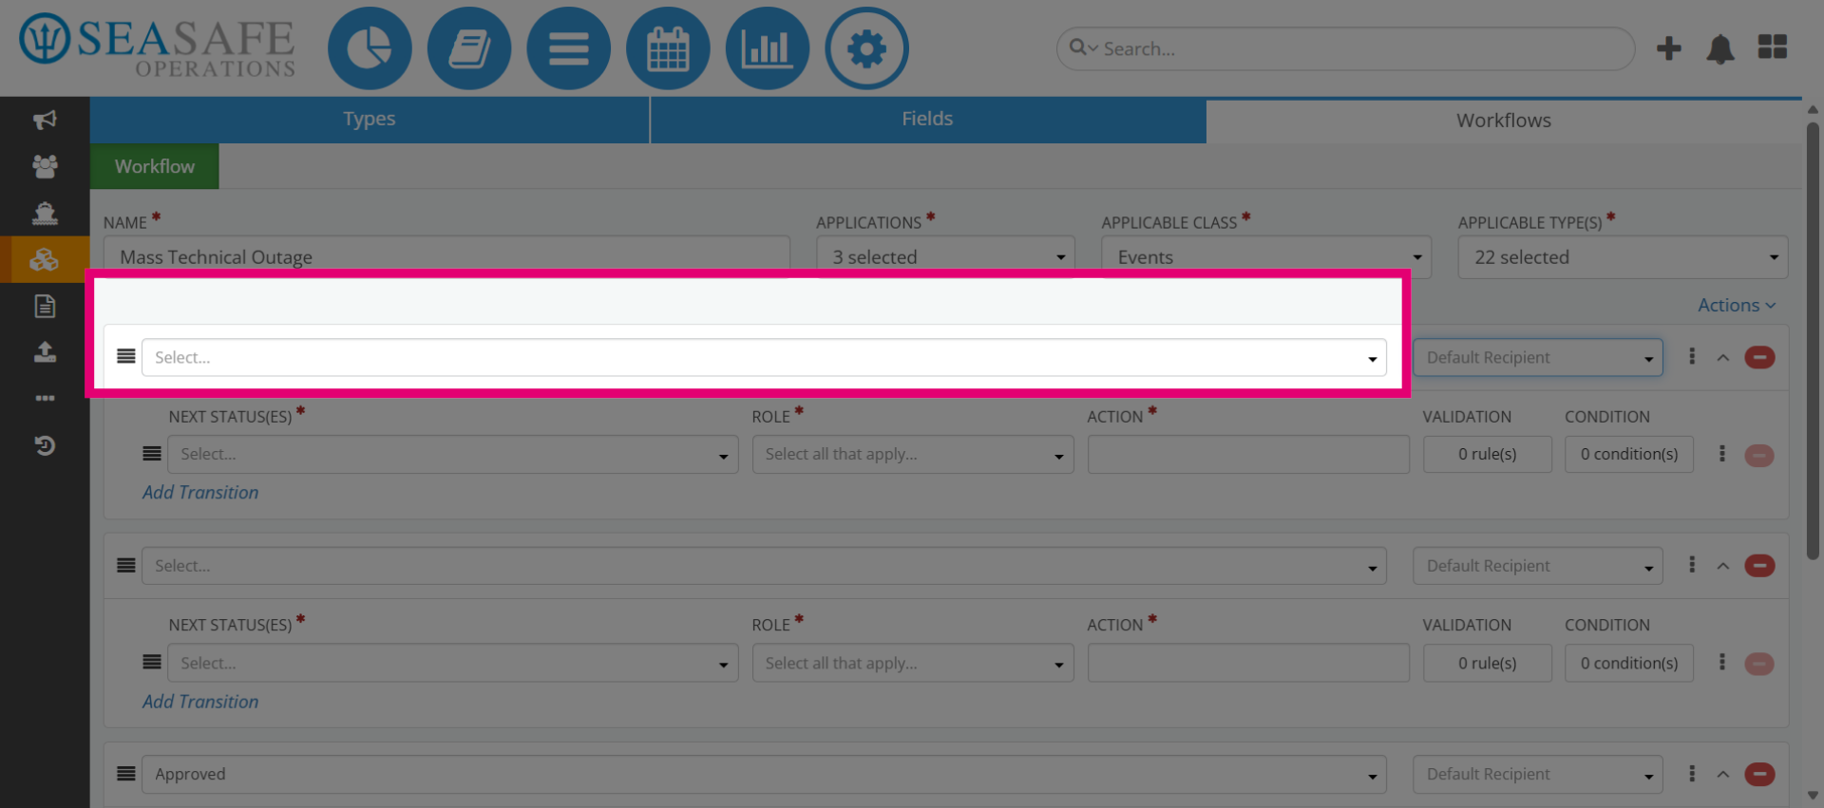Collapse the first status section chevron
1824x808 pixels.
pyautogui.click(x=1723, y=358)
